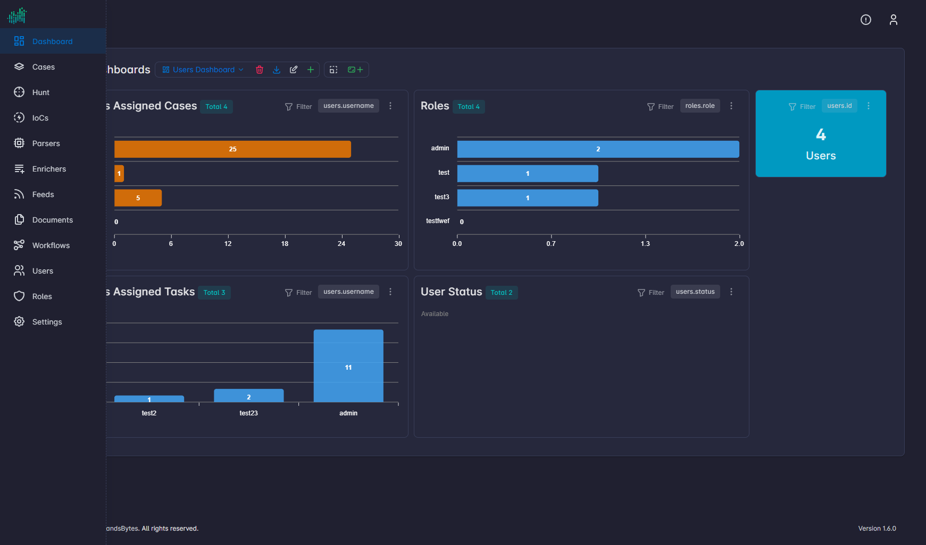This screenshot has width=926, height=545.
Task: Open three-dot menu of Users count card
Action: pyautogui.click(x=869, y=106)
